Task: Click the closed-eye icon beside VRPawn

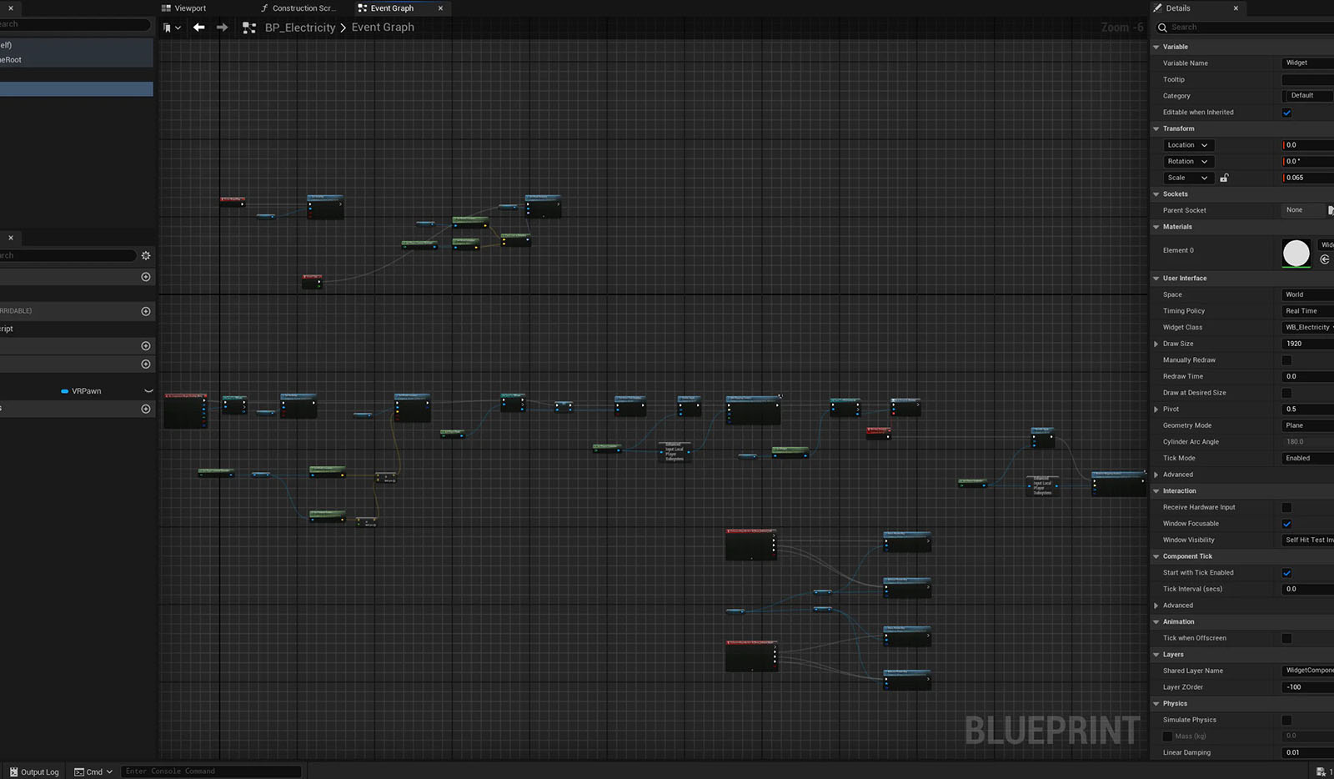Action: click(x=148, y=391)
